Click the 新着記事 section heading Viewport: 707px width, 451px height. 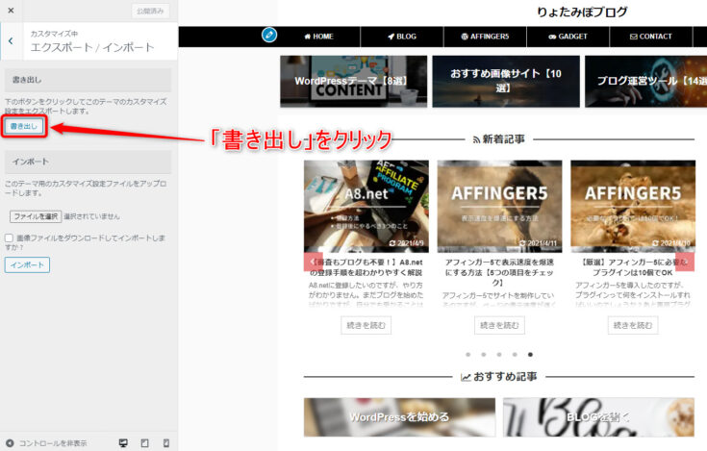(x=499, y=139)
